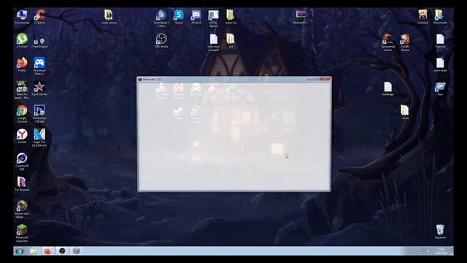The image size is (467, 263).
Task: Launch Skype from the desktop
Action: coord(179,17)
